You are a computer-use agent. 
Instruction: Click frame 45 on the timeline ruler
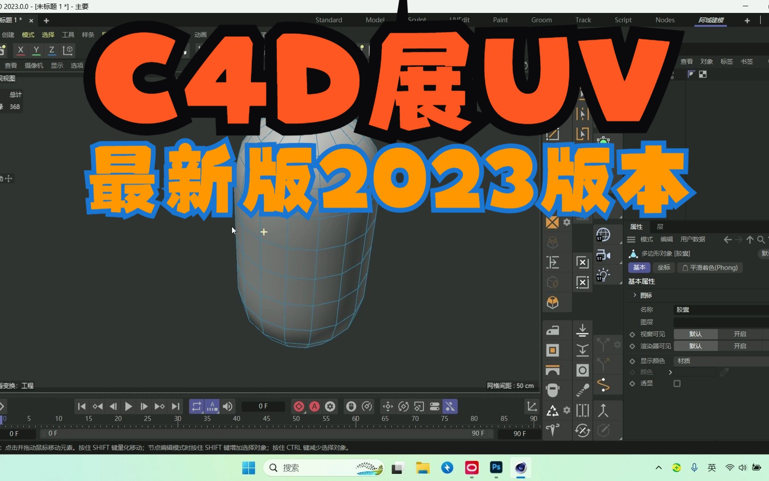click(x=266, y=419)
